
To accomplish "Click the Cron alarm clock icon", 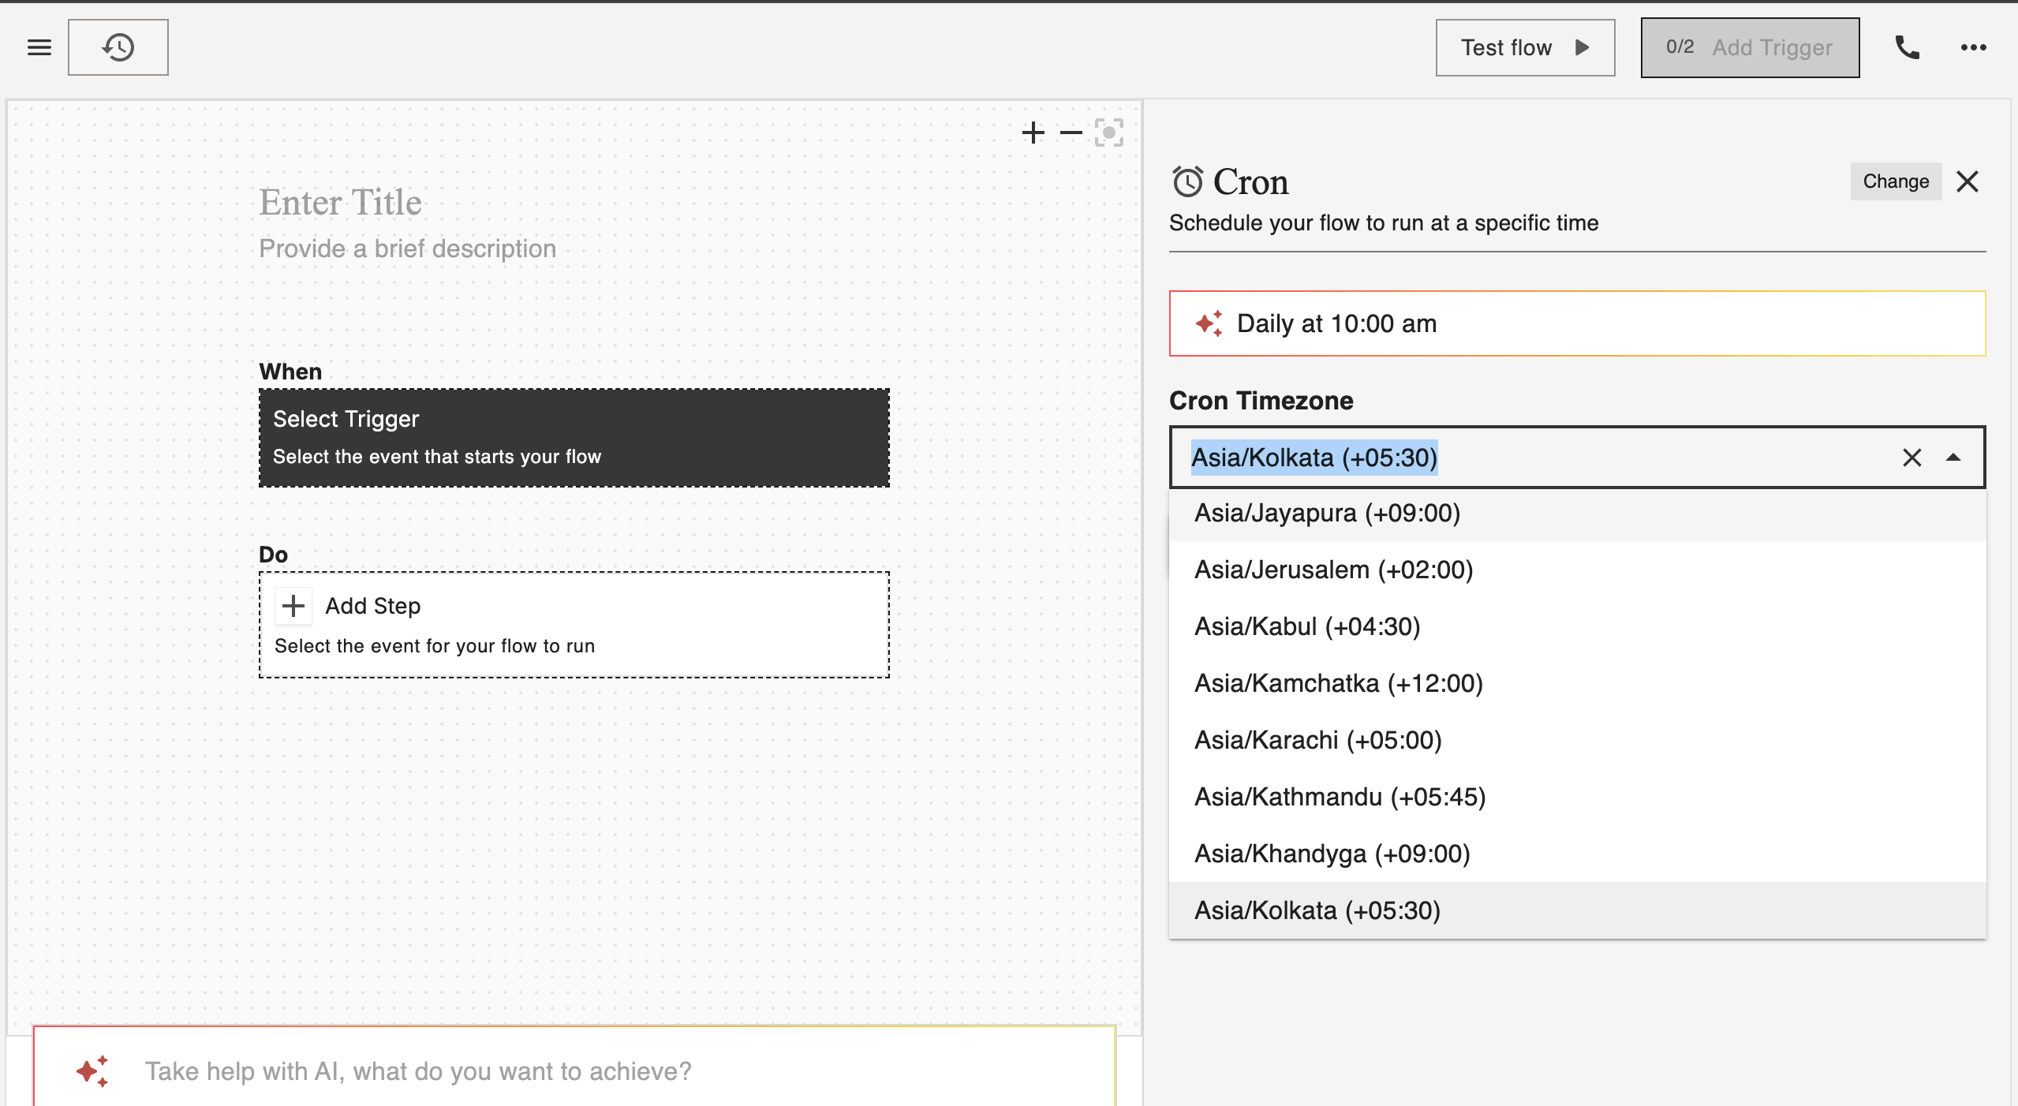I will click(1187, 182).
